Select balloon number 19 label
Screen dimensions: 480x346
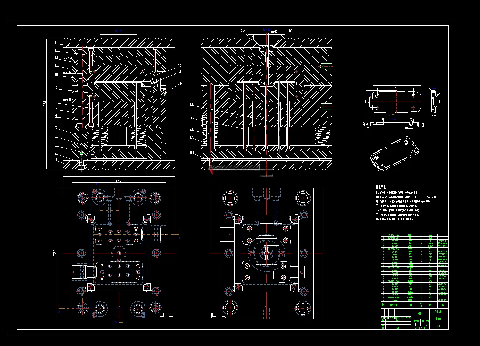180,84
